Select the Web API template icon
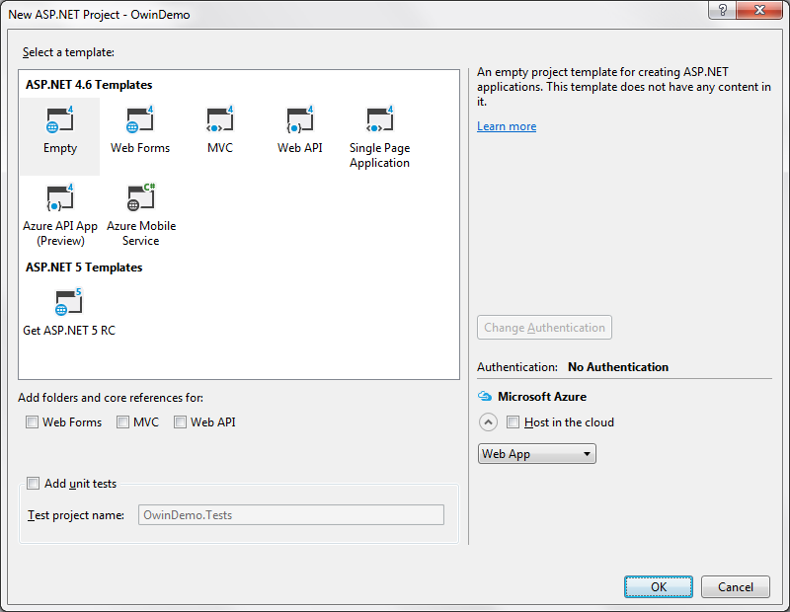Screen dimensions: 790x612 click(x=300, y=119)
